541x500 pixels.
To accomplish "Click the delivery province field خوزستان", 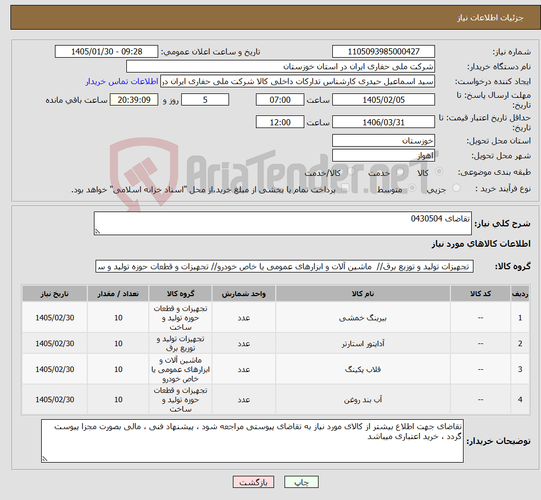I will click(x=383, y=141).
